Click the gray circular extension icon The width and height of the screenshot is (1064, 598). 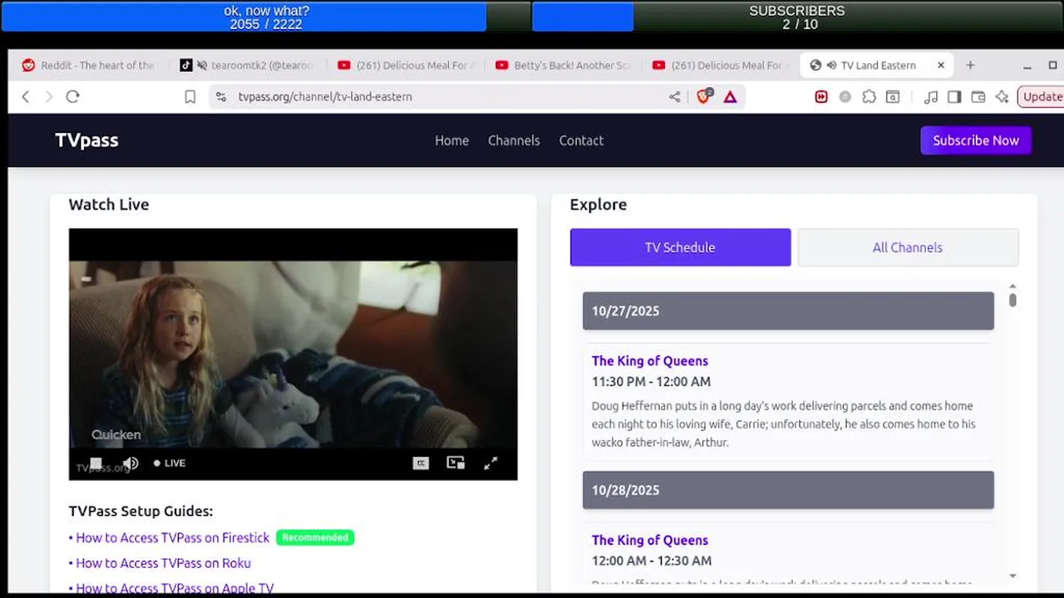coord(845,97)
